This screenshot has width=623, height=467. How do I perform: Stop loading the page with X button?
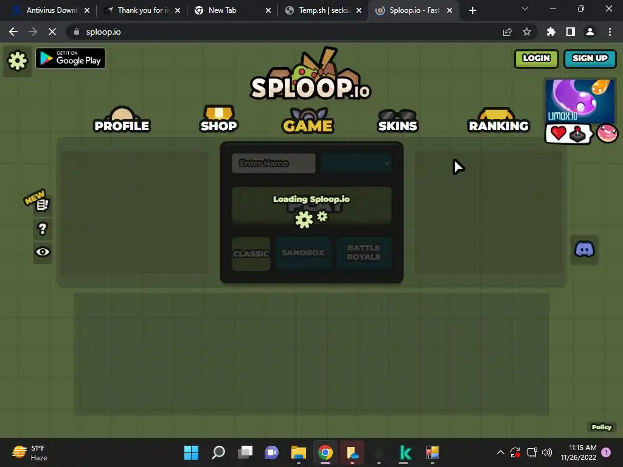(x=52, y=32)
